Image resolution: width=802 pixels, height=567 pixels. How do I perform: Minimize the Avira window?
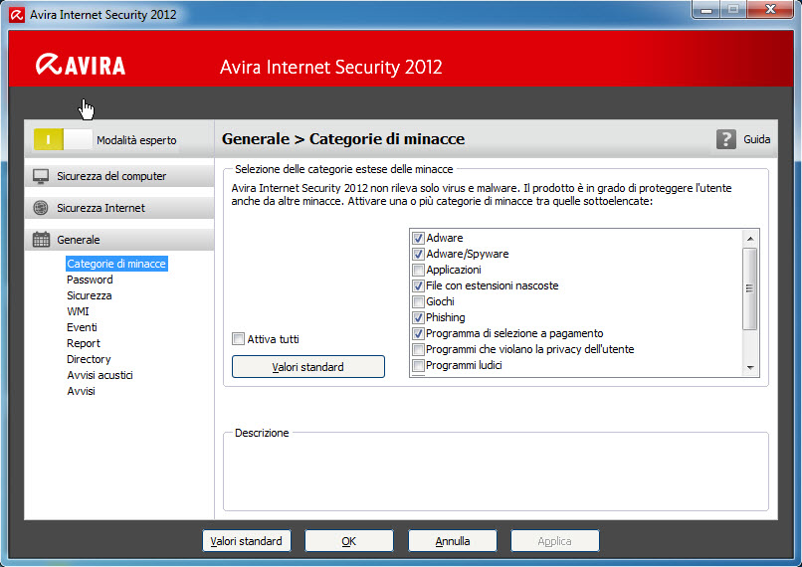coord(706,9)
